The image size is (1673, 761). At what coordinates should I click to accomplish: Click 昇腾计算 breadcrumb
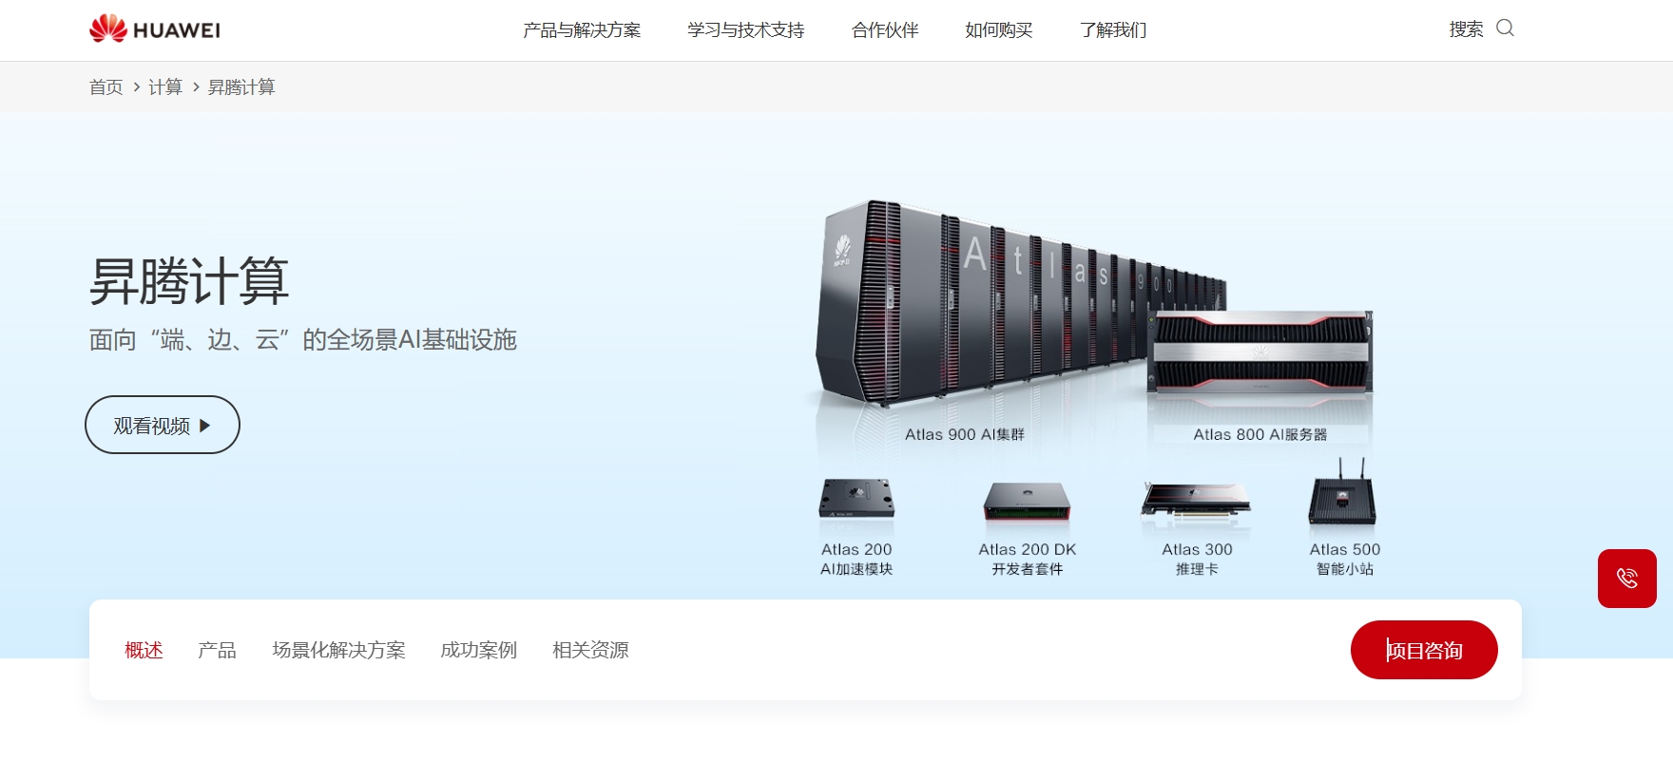(241, 87)
